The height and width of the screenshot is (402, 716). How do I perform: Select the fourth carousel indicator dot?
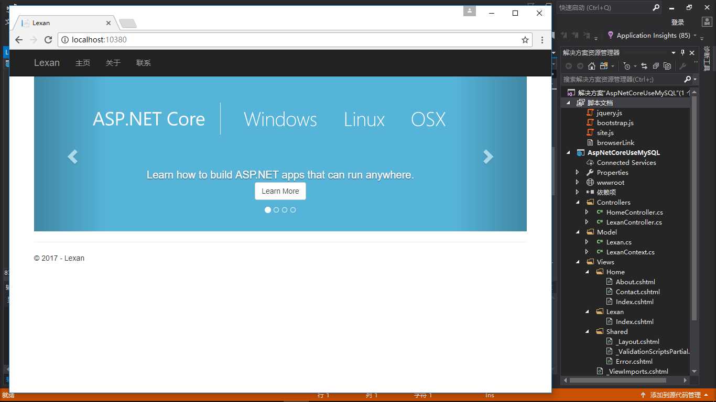[x=293, y=210]
